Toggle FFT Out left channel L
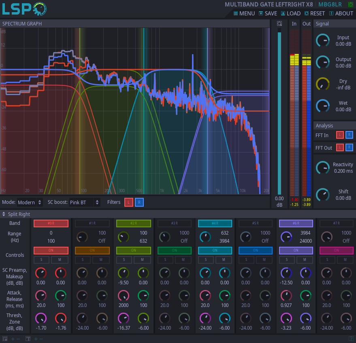Screen dimensions: 356x343 [x=340, y=148]
